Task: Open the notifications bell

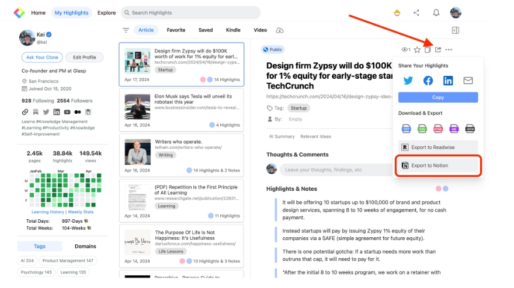Action: [x=436, y=13]
